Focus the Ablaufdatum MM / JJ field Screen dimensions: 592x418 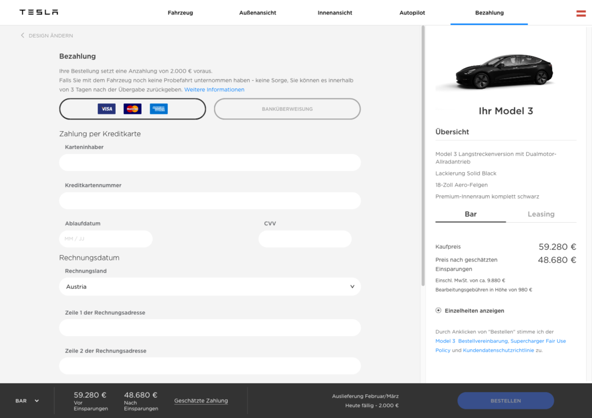pos(106,238)
